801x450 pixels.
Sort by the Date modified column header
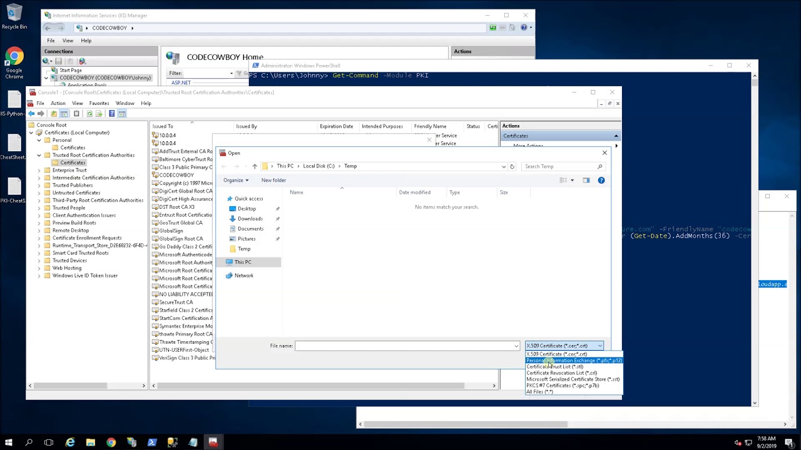click(415, 192)
